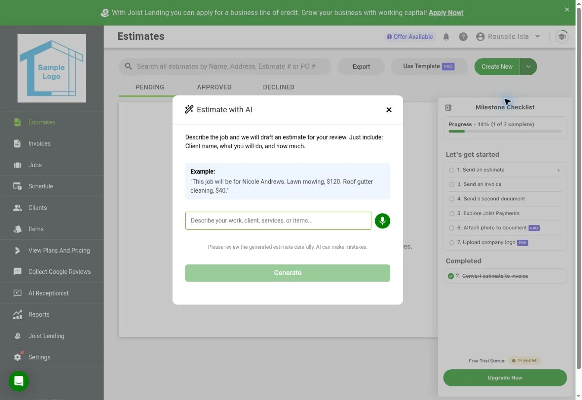The image size is (582, 400).
Task: Open the notifications bell
Action: click(x=446, y=37)
